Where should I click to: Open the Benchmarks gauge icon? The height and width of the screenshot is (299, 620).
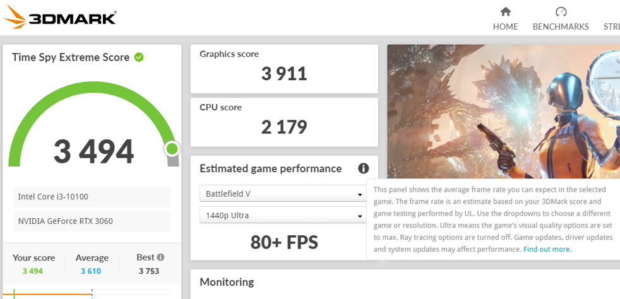561,11
